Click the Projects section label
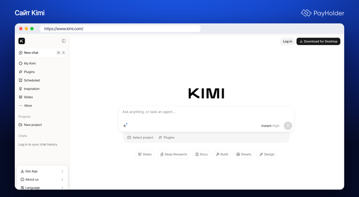Viewport: 359px width, 197px height. click(25, 117)
